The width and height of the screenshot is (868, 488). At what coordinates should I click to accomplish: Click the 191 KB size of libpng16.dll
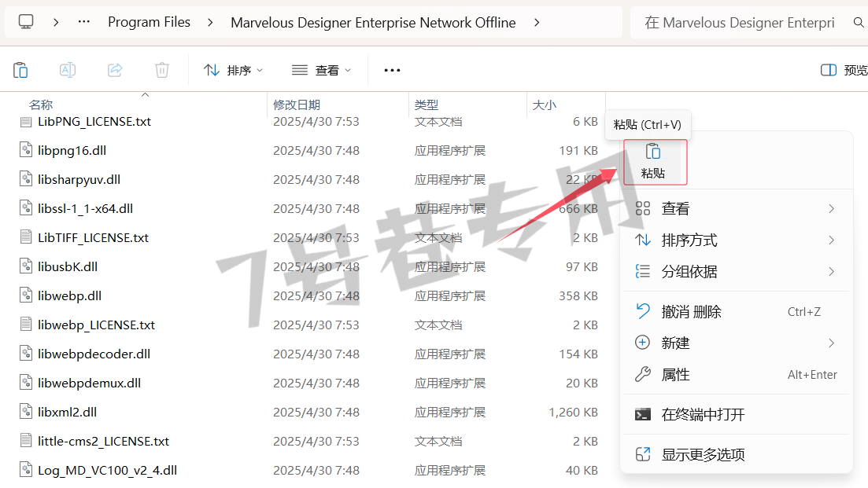coord(578,150)
